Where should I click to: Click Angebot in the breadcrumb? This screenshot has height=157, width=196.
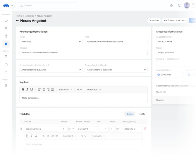click(30, 16)
